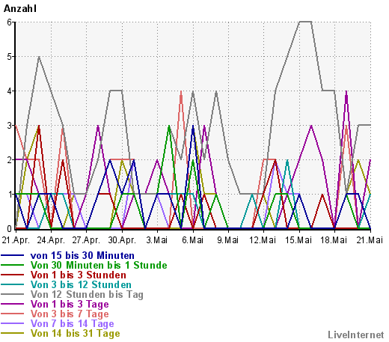Click y-axis value '4'
The width and height of the screenshot is (389, 342).
[10, 91]
